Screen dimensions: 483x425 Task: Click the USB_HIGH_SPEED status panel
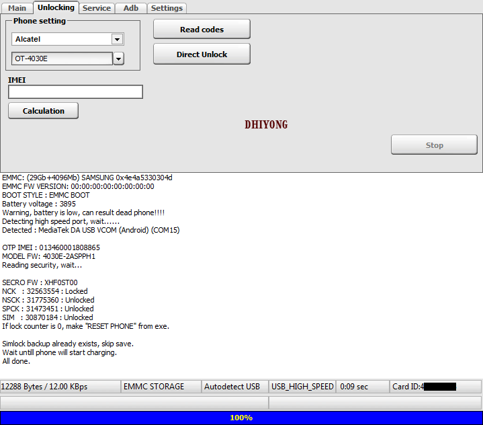point(302,387)
